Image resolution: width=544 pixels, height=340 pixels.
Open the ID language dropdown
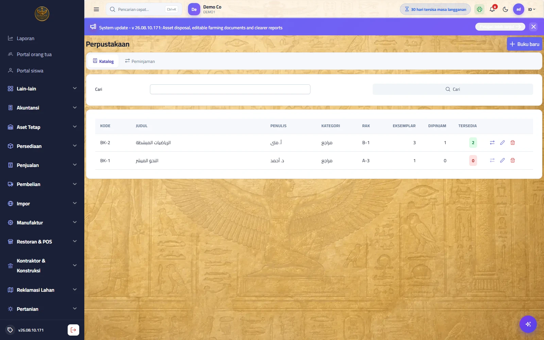532,10
